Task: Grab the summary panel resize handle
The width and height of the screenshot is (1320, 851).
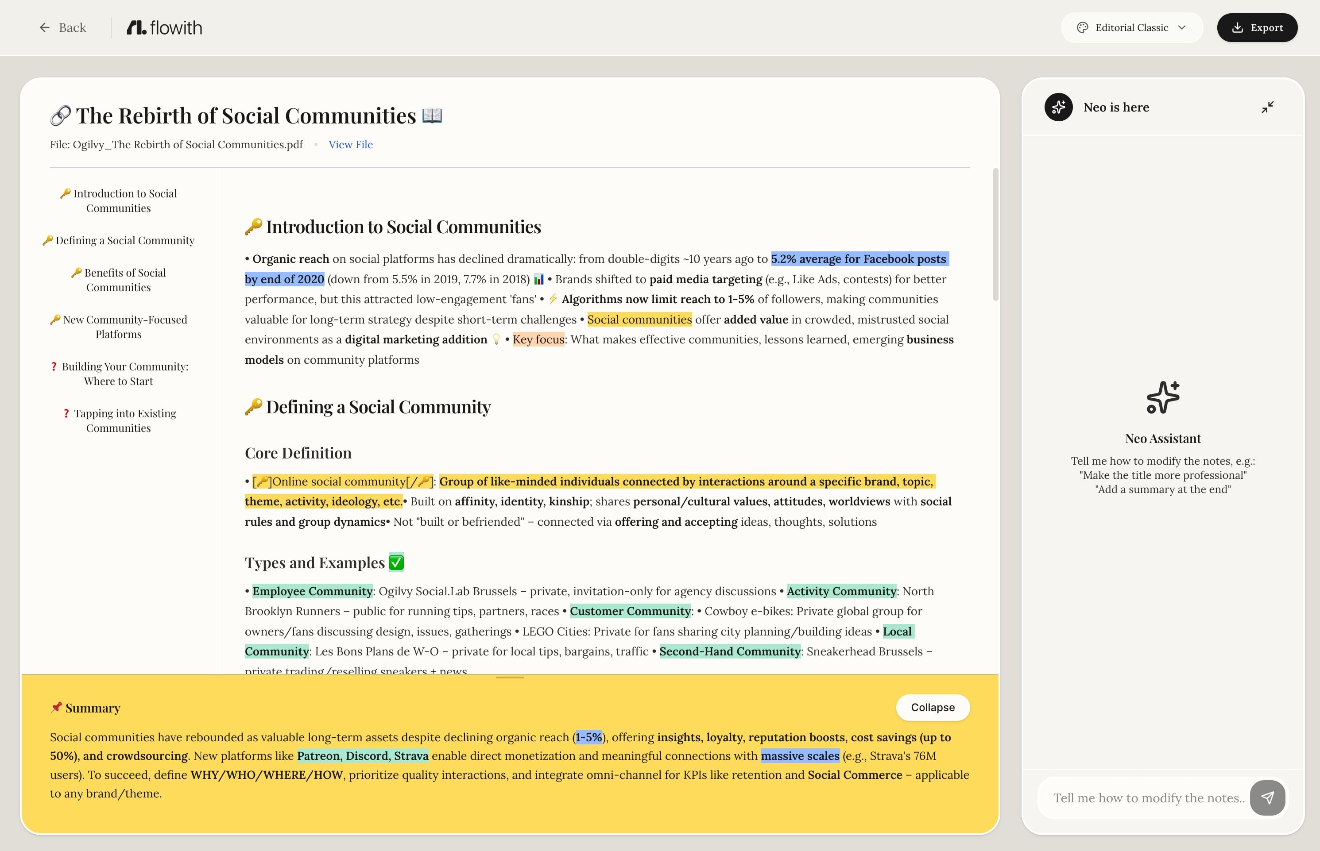Action: [510, 677]
